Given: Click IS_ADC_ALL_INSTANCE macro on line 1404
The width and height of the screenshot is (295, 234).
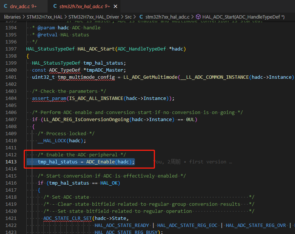Looking at the screenshot, I should (x=96, y=98).
